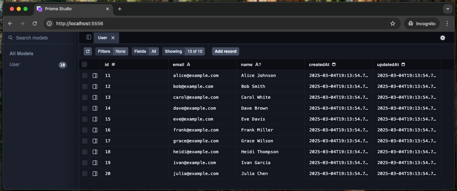Click the Prisma Studio tab favicon

39,9
